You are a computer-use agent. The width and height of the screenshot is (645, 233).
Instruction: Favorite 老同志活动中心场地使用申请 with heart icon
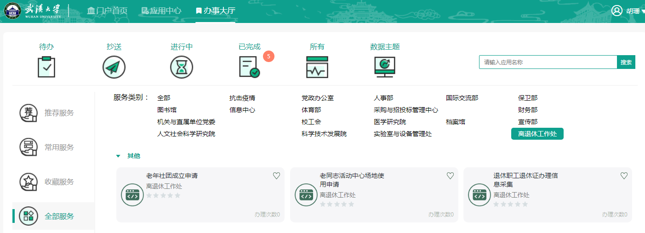450,176
